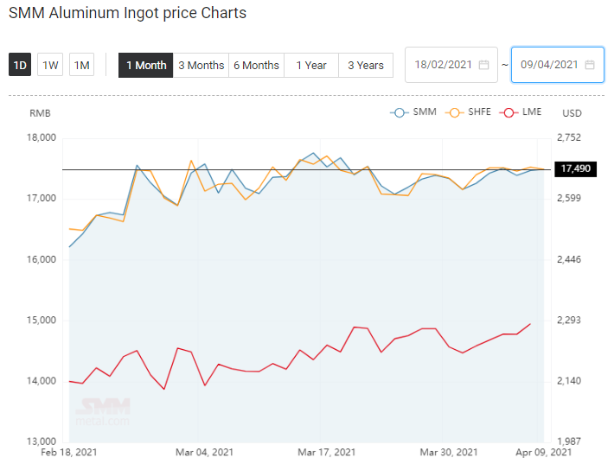The image size is (614, 464).
Task: Click the 17,490 current price label
Action: click(x=576, y=169)
